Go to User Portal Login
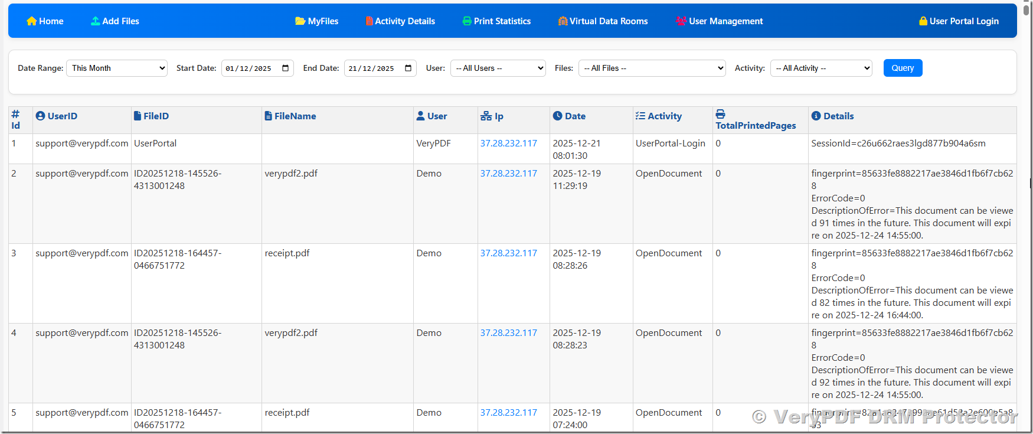Screen dimensions: 1033x434 click(959, 21)
